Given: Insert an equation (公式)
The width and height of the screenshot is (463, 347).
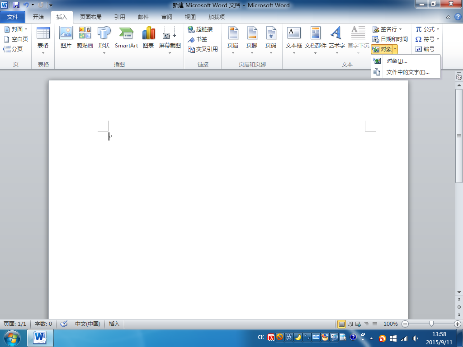Looking at the screenshot, I should click(x=425, y=29).
